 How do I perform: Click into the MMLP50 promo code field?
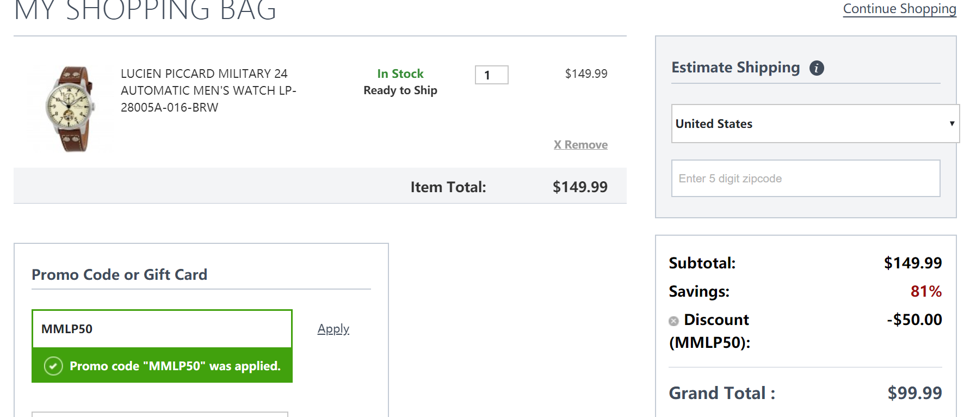(x=162, y=329)
